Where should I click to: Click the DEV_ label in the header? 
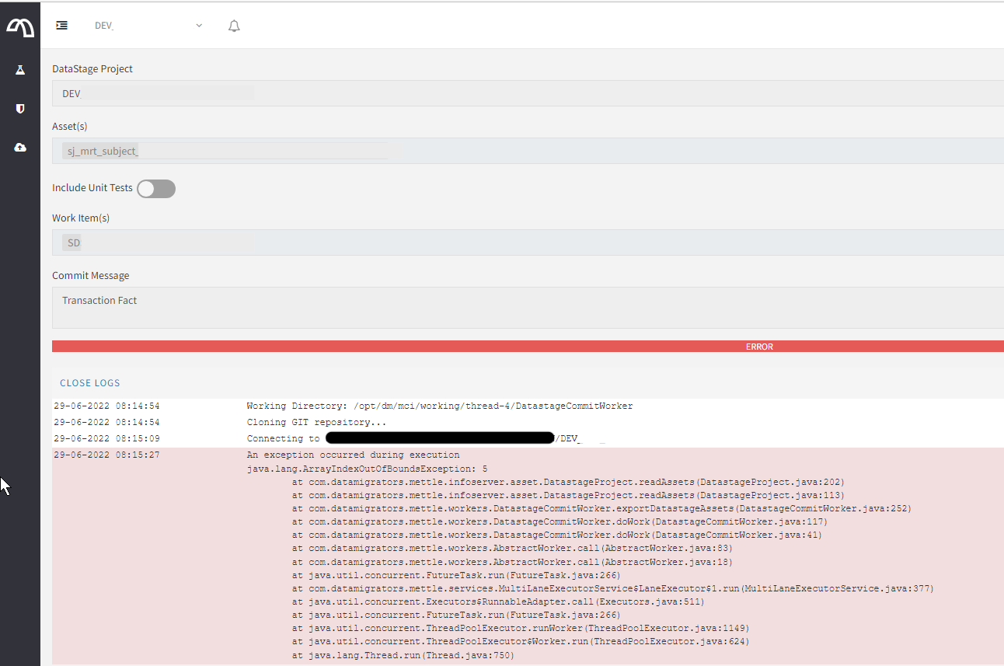coord(104,25)
